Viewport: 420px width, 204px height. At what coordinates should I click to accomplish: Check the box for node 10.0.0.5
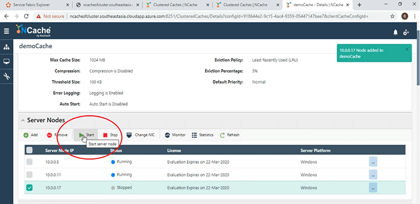30,161
